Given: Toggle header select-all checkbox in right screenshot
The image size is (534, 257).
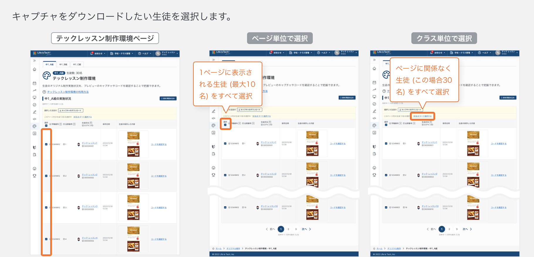Looking at the screenshot, I should 386,125.
